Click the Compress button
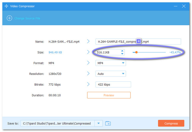 tap(171, 123)
